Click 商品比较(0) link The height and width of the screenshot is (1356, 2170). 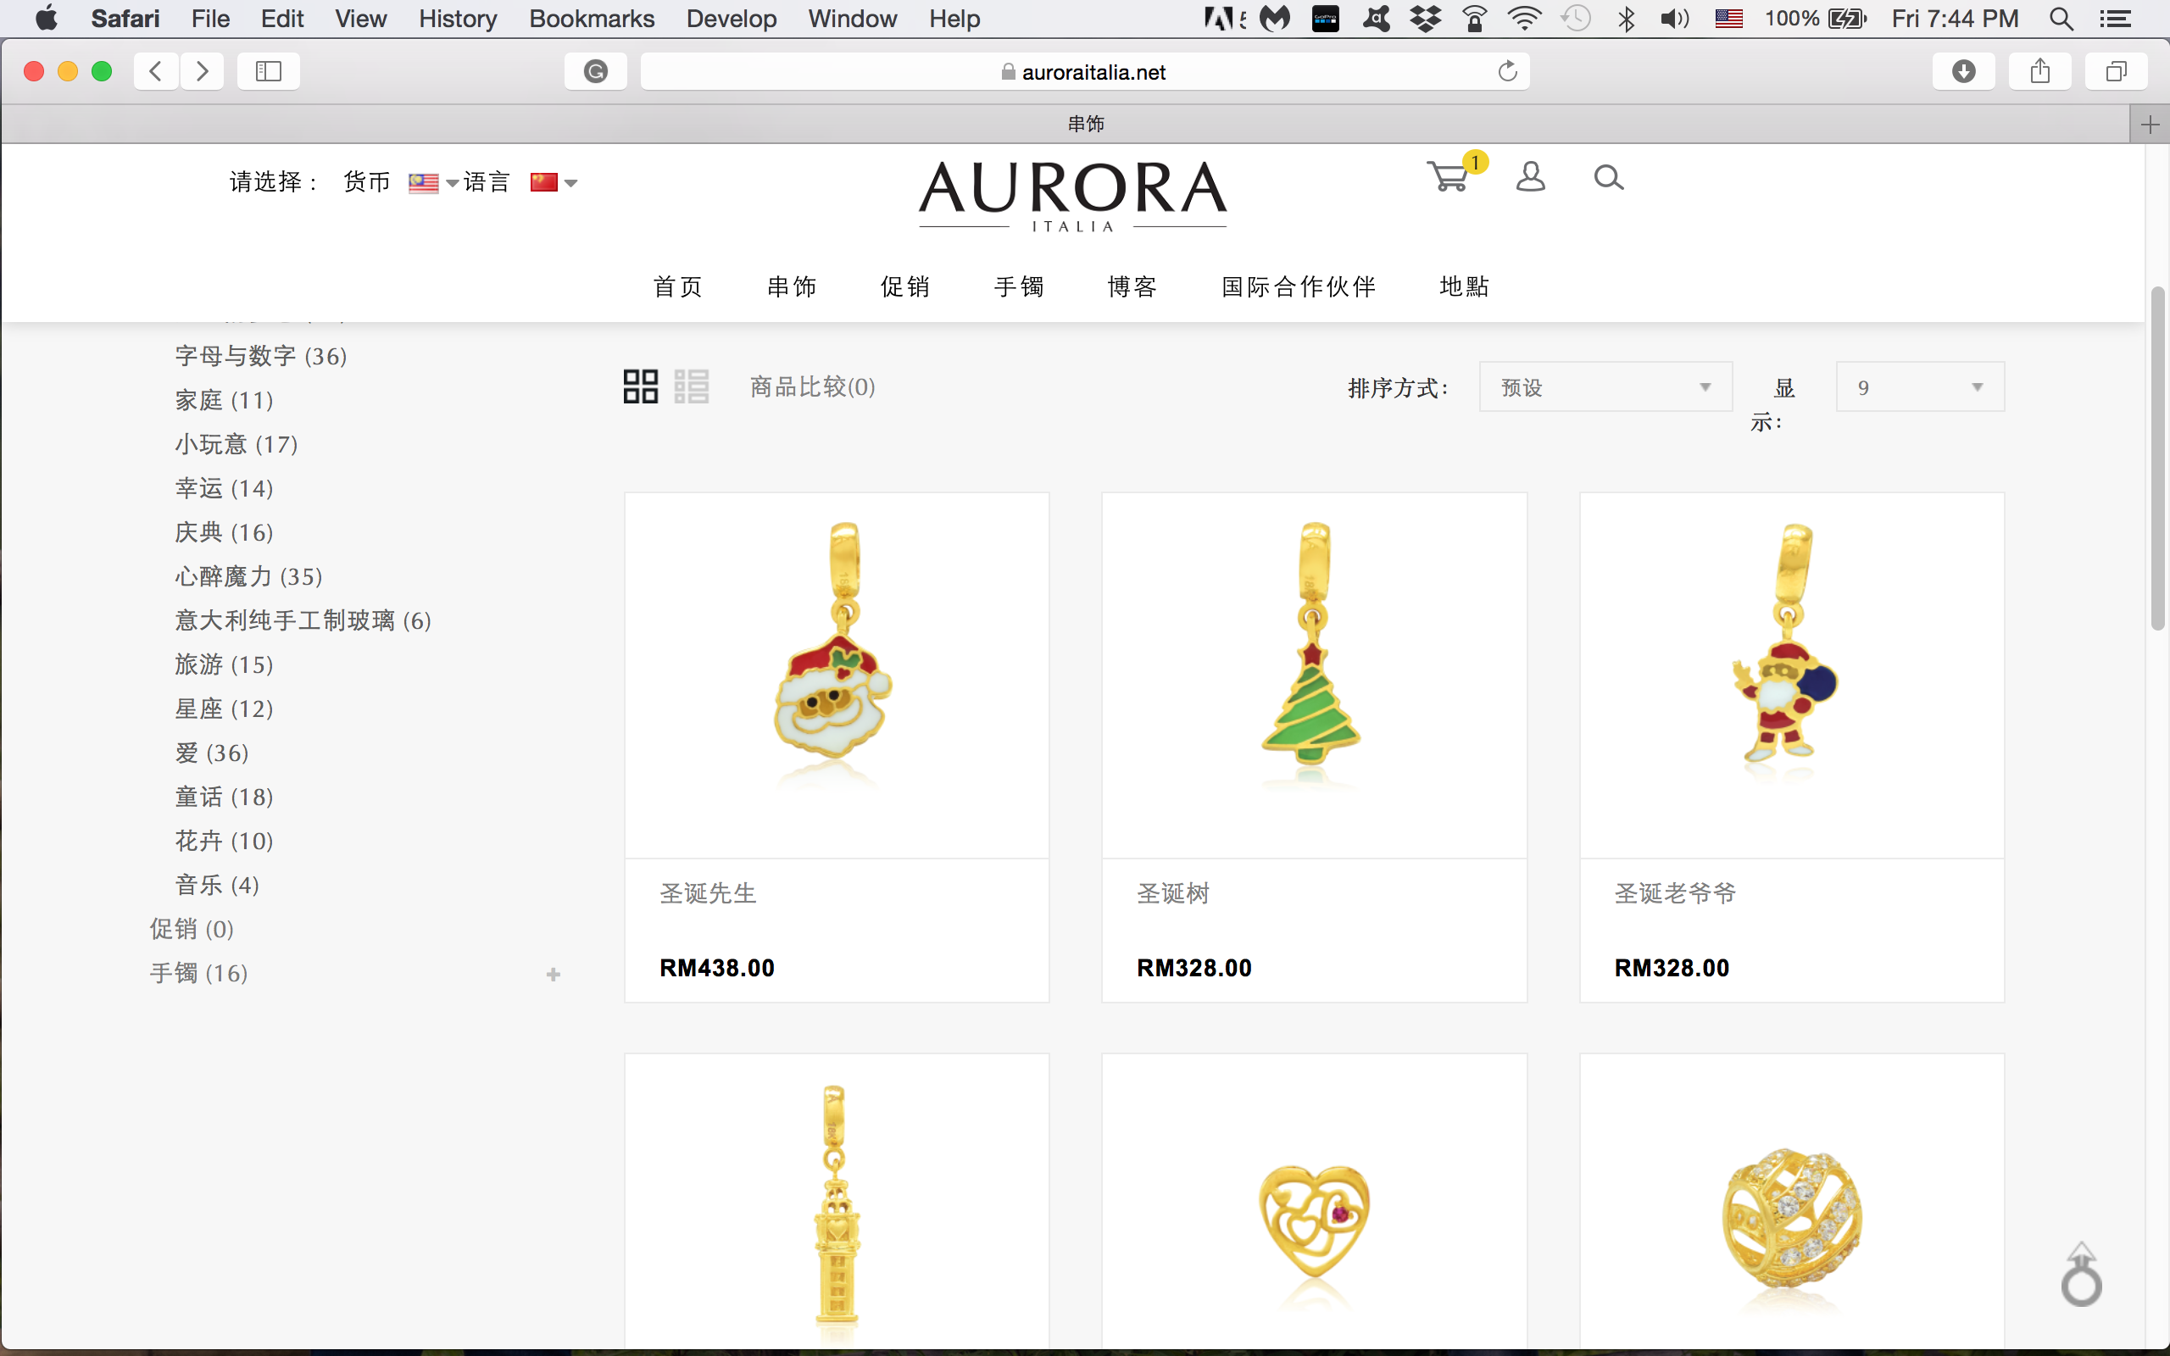[x=812, y=386]
